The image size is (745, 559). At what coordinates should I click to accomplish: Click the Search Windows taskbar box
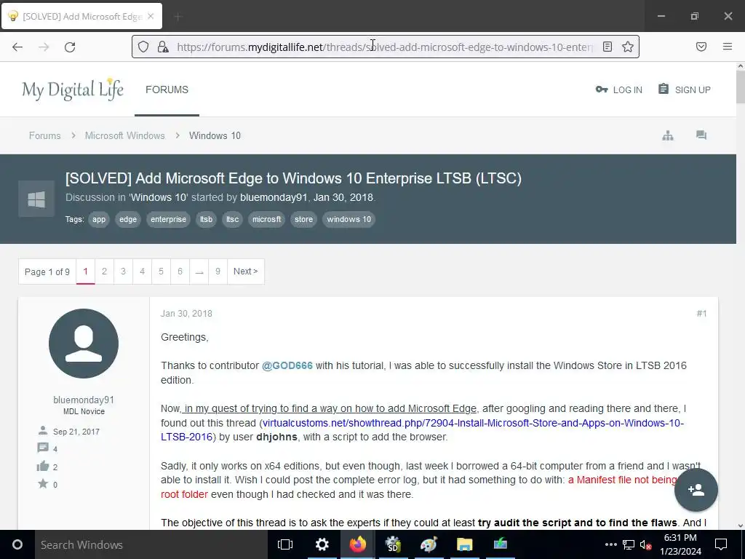pos(151,544)
